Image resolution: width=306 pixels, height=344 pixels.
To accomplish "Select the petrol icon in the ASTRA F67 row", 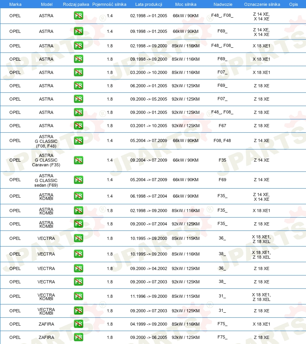I will [x=79, y=126].
